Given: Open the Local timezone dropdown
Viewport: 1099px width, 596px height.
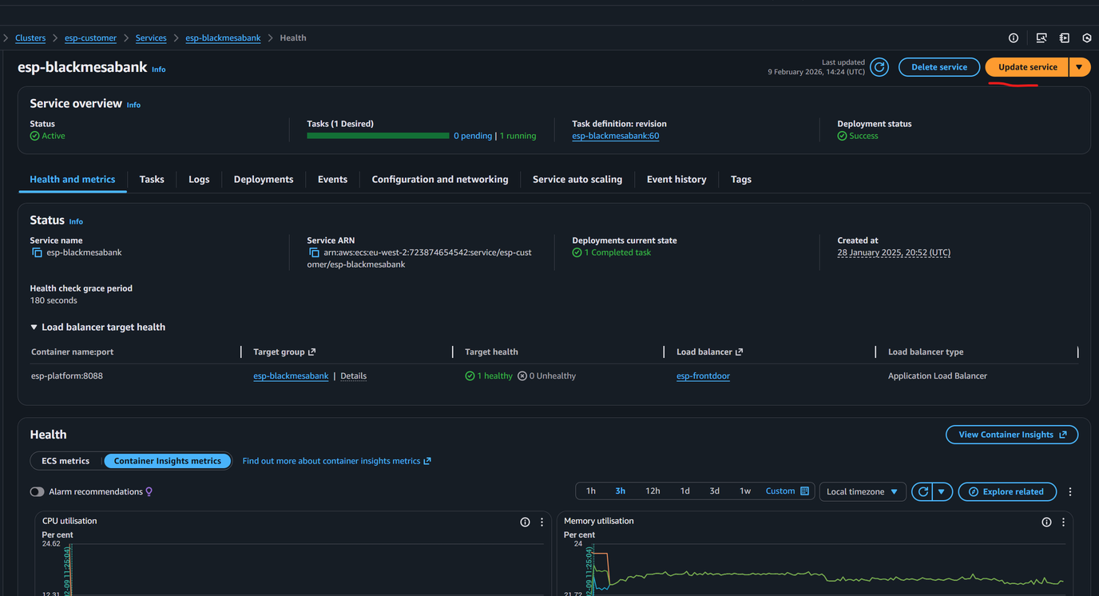Looking at the screenshot, I should coord(862,491).
